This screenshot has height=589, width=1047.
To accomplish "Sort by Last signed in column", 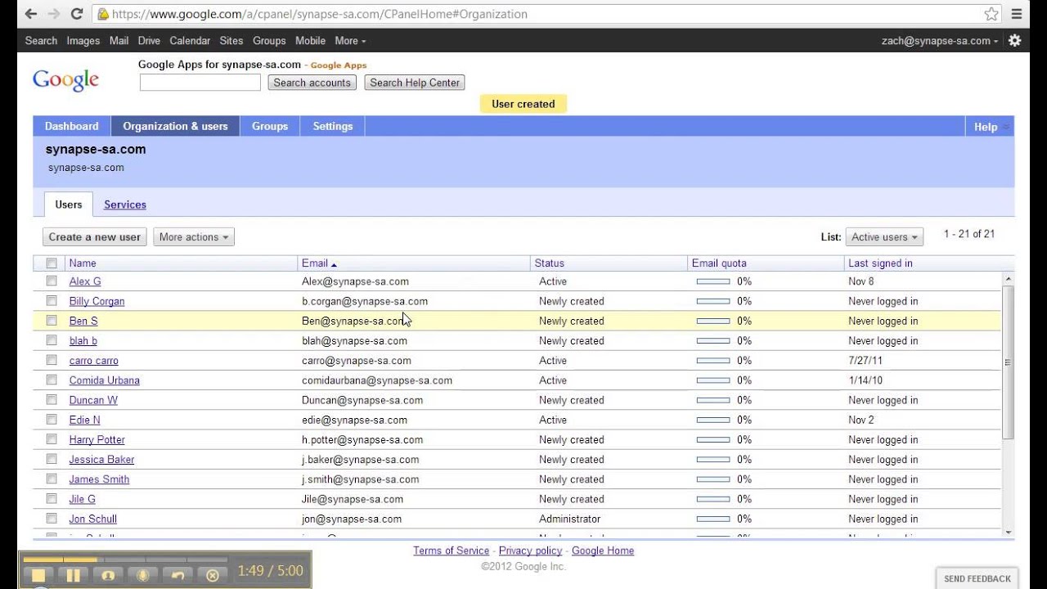I will [x=880, y=263].
